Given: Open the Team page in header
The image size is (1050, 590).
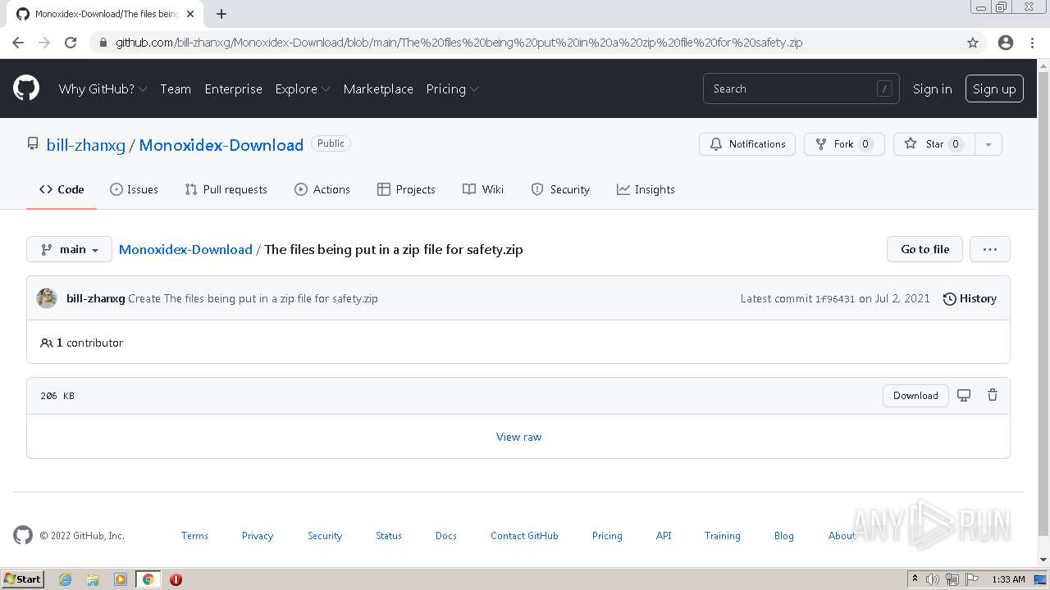Looking at the screenshot, I should pos(176,88).
